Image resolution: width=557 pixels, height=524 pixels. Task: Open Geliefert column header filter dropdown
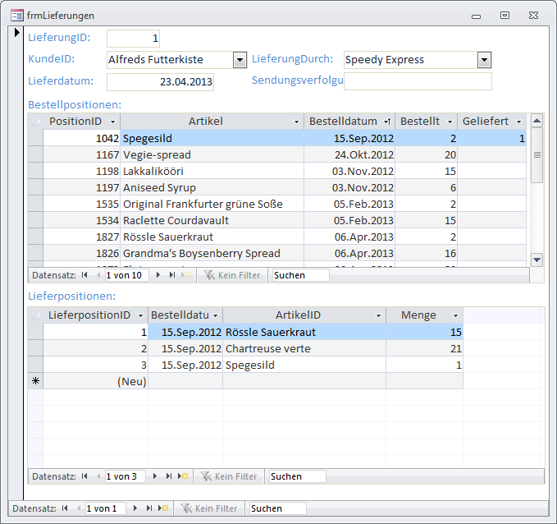[518, 122]
